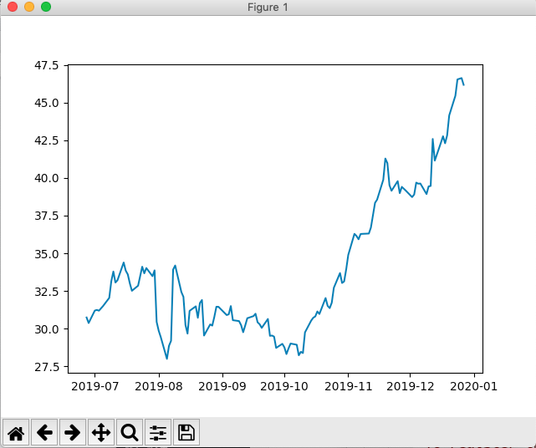
Task: Click the 2019-10 x-axis label
Action: click(x=284, y=386)
